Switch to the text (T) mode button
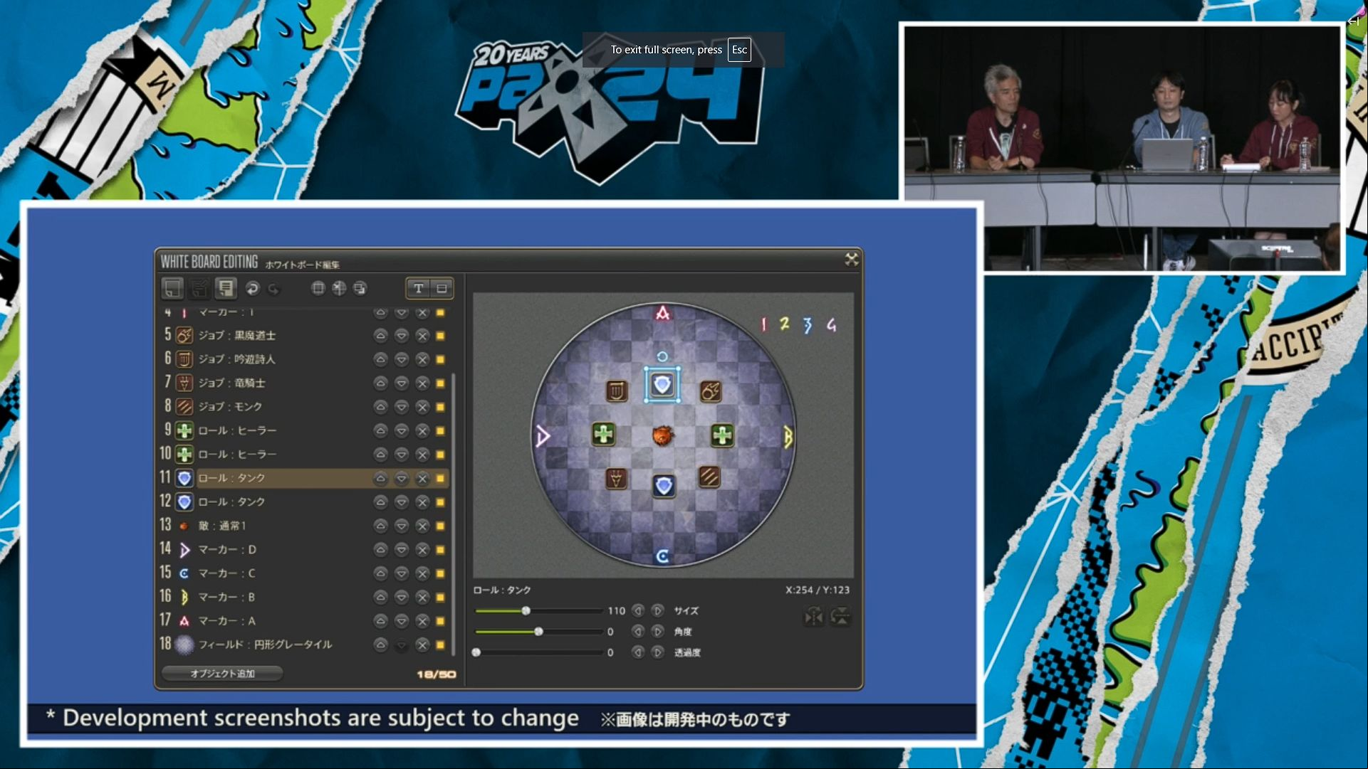The image size is (1368, 769). pos(419,288)
